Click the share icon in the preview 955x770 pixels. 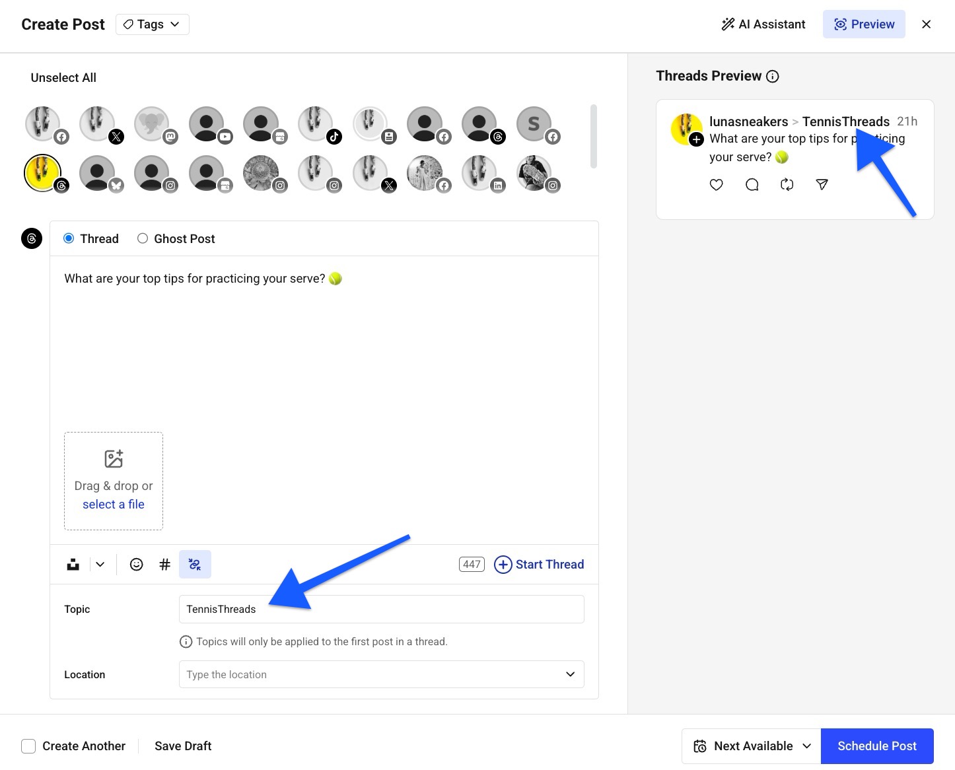[822, 185]
